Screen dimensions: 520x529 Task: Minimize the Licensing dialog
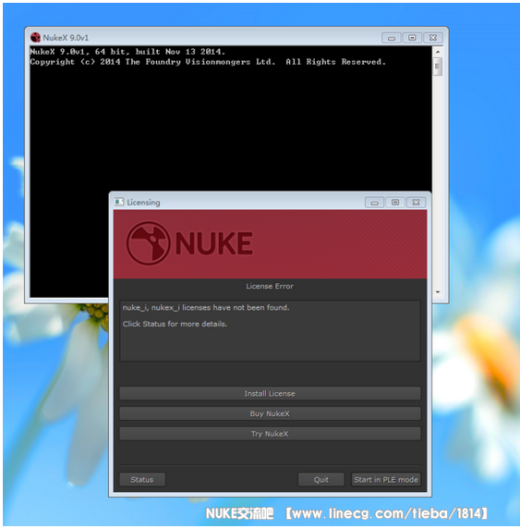pyautogui.click(x=374, y=203)
